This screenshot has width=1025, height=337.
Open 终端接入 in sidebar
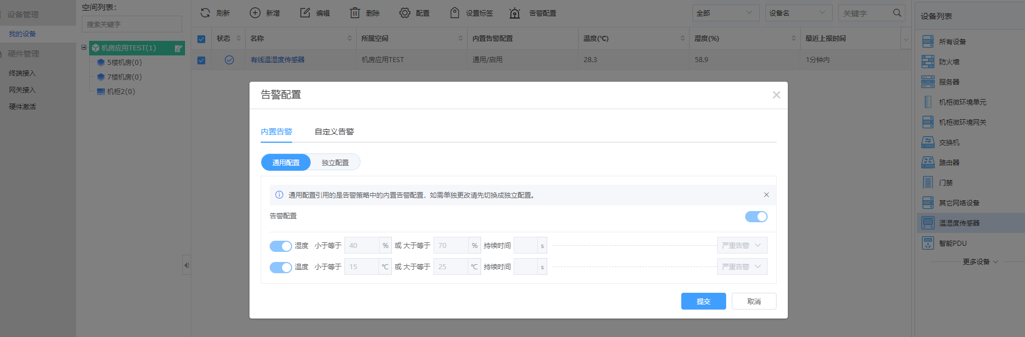22,73
